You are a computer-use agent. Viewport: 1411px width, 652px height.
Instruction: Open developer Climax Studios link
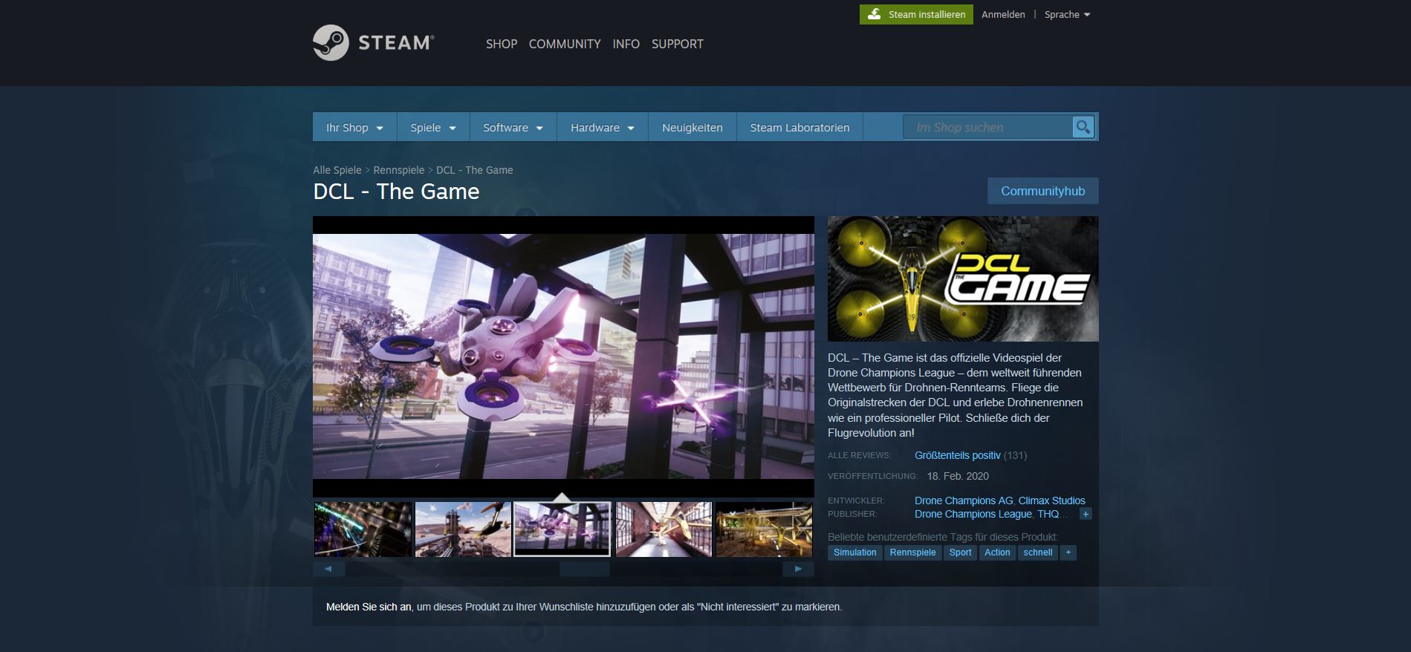(x=1051, y=501)
